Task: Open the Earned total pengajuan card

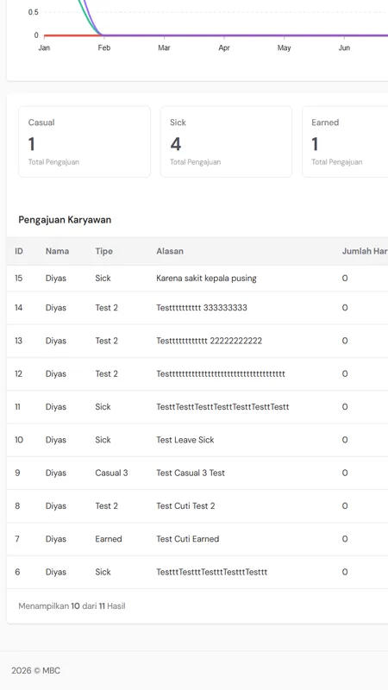Action: tap(345, 141)
